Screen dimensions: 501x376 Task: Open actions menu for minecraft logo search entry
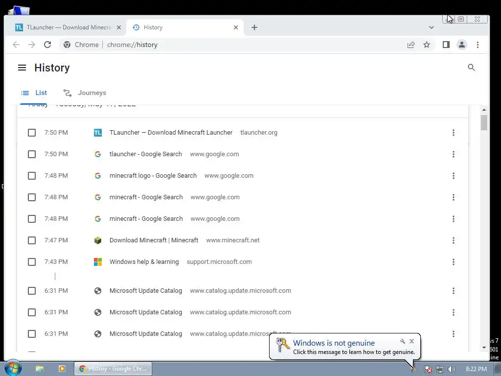pyautogui.click(x=454, y=176)
